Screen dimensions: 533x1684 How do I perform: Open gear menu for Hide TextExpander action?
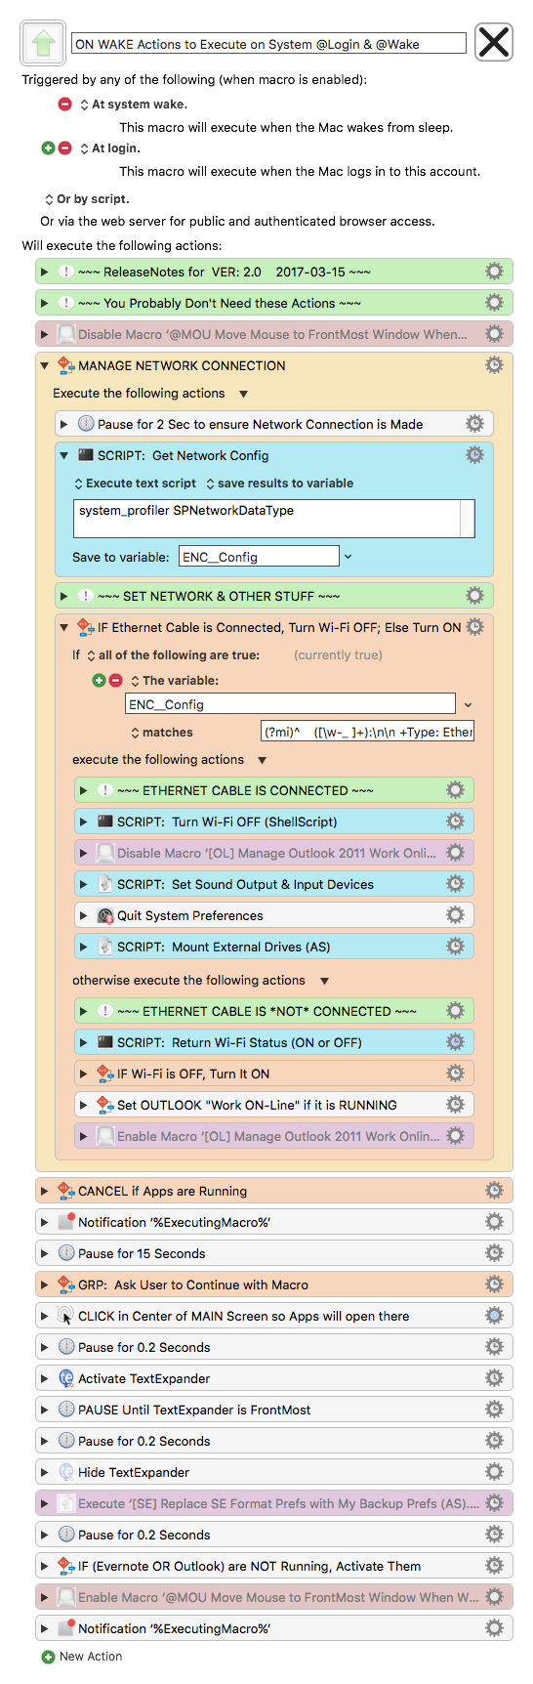click(494, 1472)
